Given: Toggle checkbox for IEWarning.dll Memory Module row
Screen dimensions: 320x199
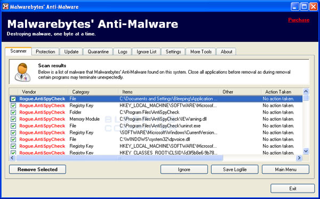Looking at the screenshot, I should click(x=13, y=119).
